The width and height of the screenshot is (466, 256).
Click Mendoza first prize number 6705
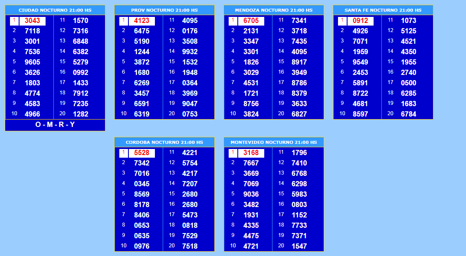(251, 21)
